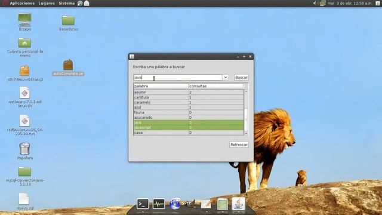Open the web browser globe icon
Viewport: 382px width, 215px height.
click(175, 204)
